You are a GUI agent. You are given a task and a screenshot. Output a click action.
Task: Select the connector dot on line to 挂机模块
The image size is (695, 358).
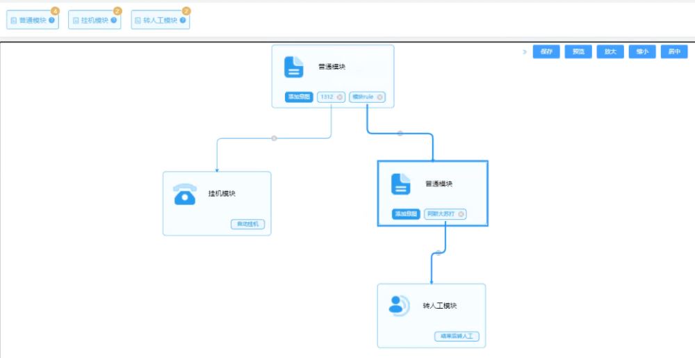pyautogui.click(x=274, y=138)
